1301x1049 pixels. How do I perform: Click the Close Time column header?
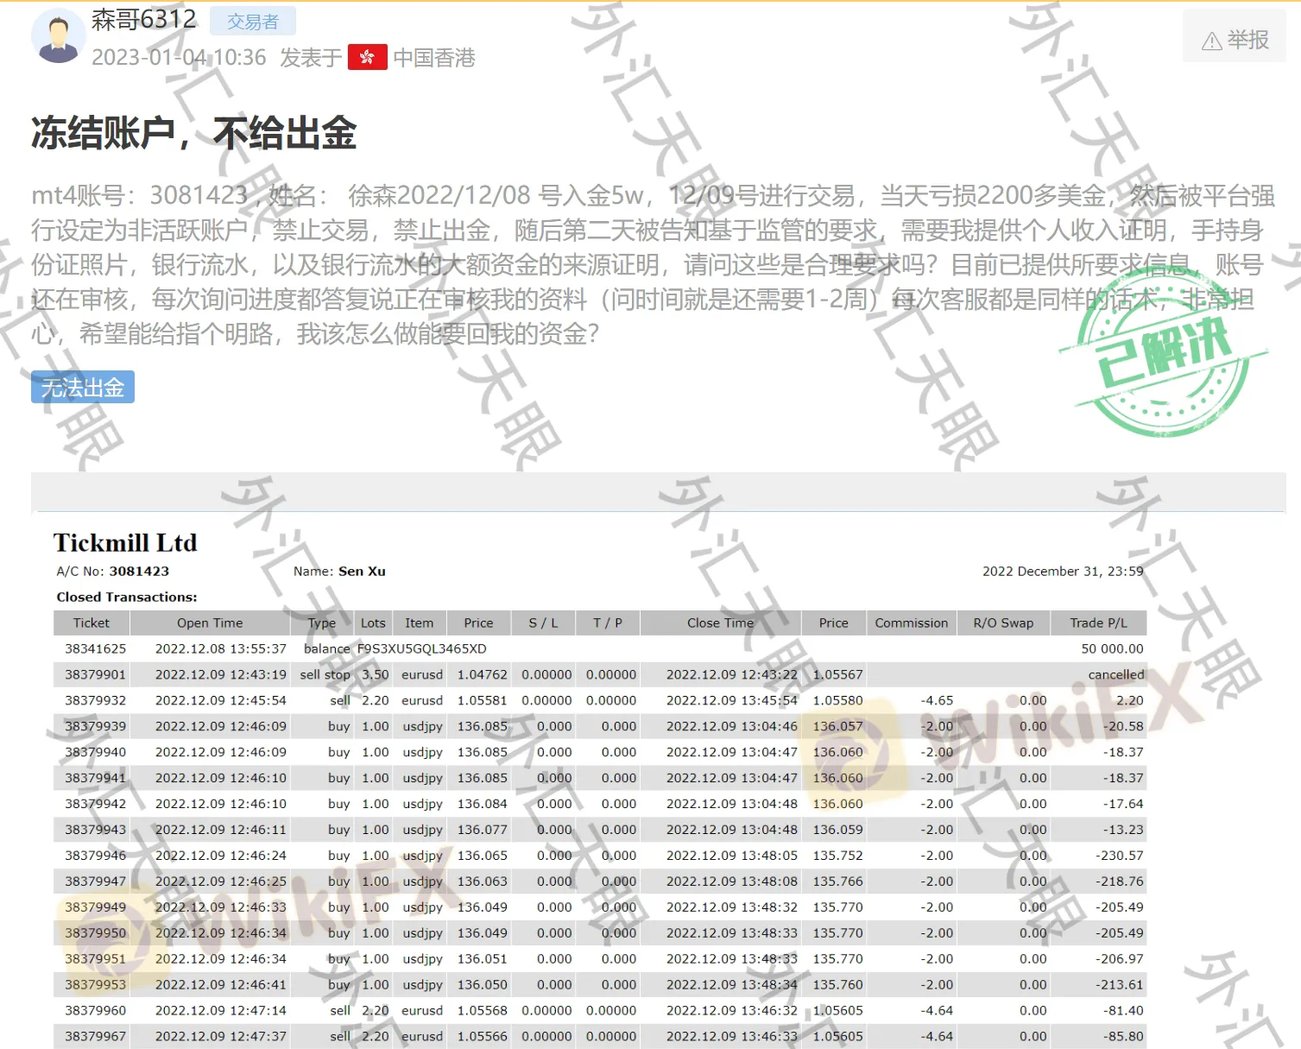pos(721,623)
